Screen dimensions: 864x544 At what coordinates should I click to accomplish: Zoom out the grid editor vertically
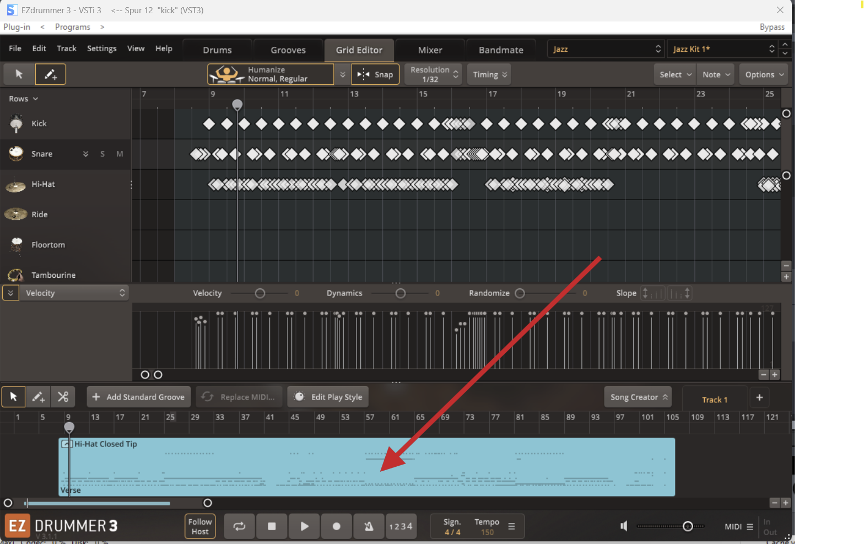tap(786, 266)
